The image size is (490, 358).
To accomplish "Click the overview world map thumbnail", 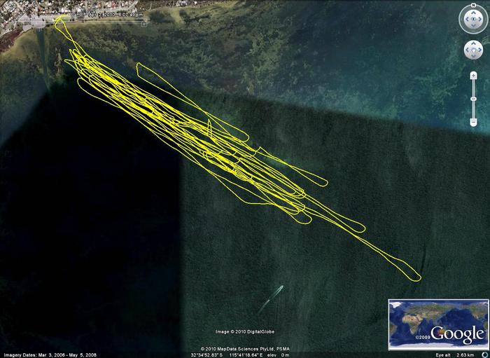I will [x=437, y=323].
